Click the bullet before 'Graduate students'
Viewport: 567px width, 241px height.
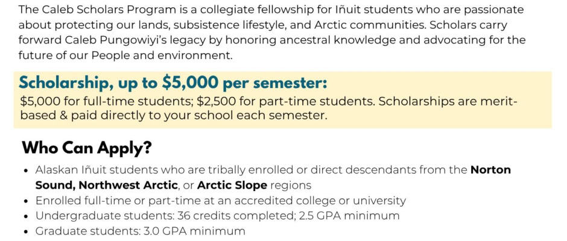[x=26, y=232]
